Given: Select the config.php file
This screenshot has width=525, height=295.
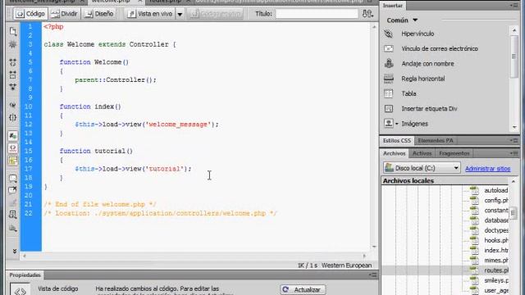Looking at the screenshot, I should click(495, 200).
